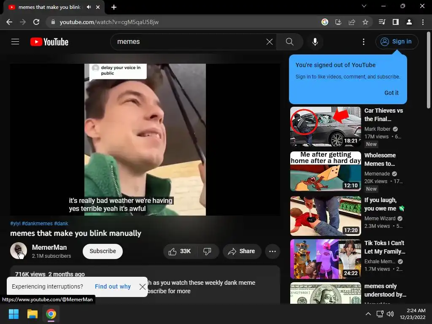432x324 pixels.
Task: Open the #dankmemes hashtag
Action: [37, 224]
